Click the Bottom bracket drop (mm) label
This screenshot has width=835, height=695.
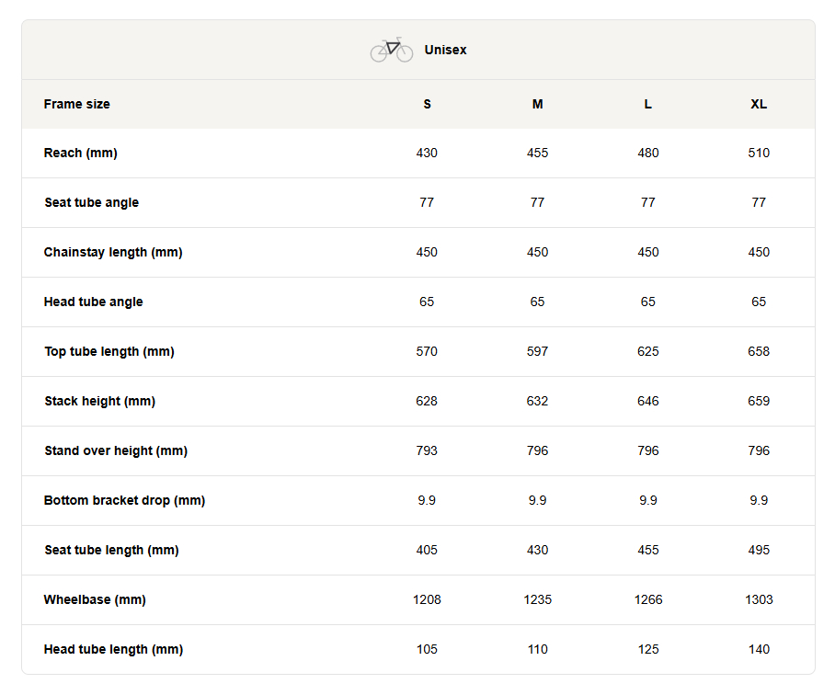coord(125,500)
